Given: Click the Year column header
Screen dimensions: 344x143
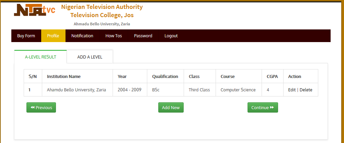Looking at the screenshot, I should [x=122, y=77].
